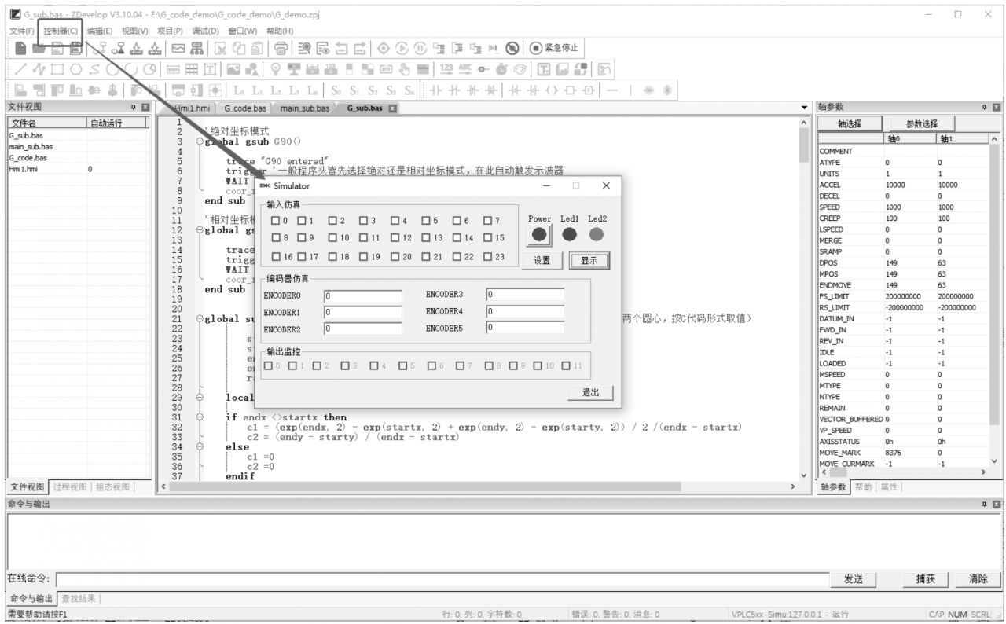
Task: Select the 'ABC' text display tool
Action: pos(464,70)
